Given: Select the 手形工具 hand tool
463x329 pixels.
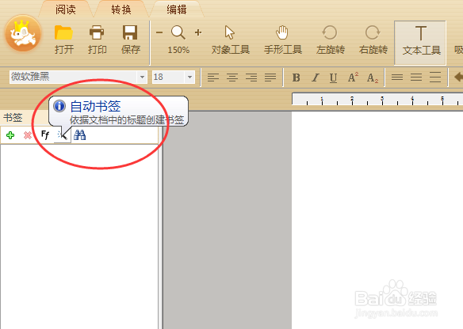Looking at the screenshot, I should pos(282,40).
